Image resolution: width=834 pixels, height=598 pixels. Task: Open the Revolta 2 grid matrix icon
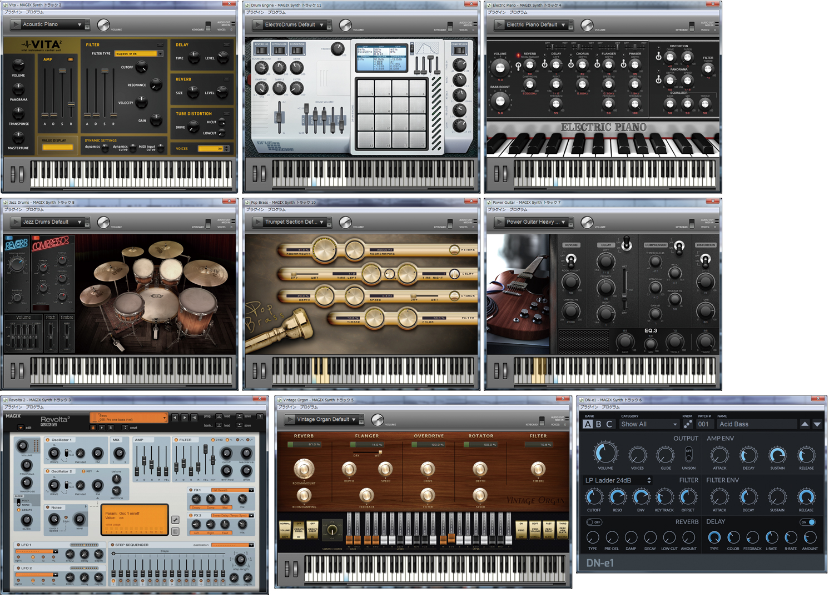point(175,532)
